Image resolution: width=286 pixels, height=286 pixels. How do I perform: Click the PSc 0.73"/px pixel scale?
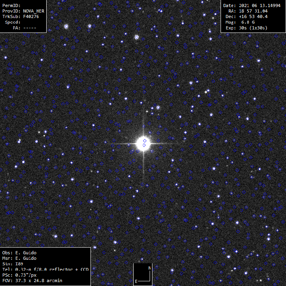(22, 275)
